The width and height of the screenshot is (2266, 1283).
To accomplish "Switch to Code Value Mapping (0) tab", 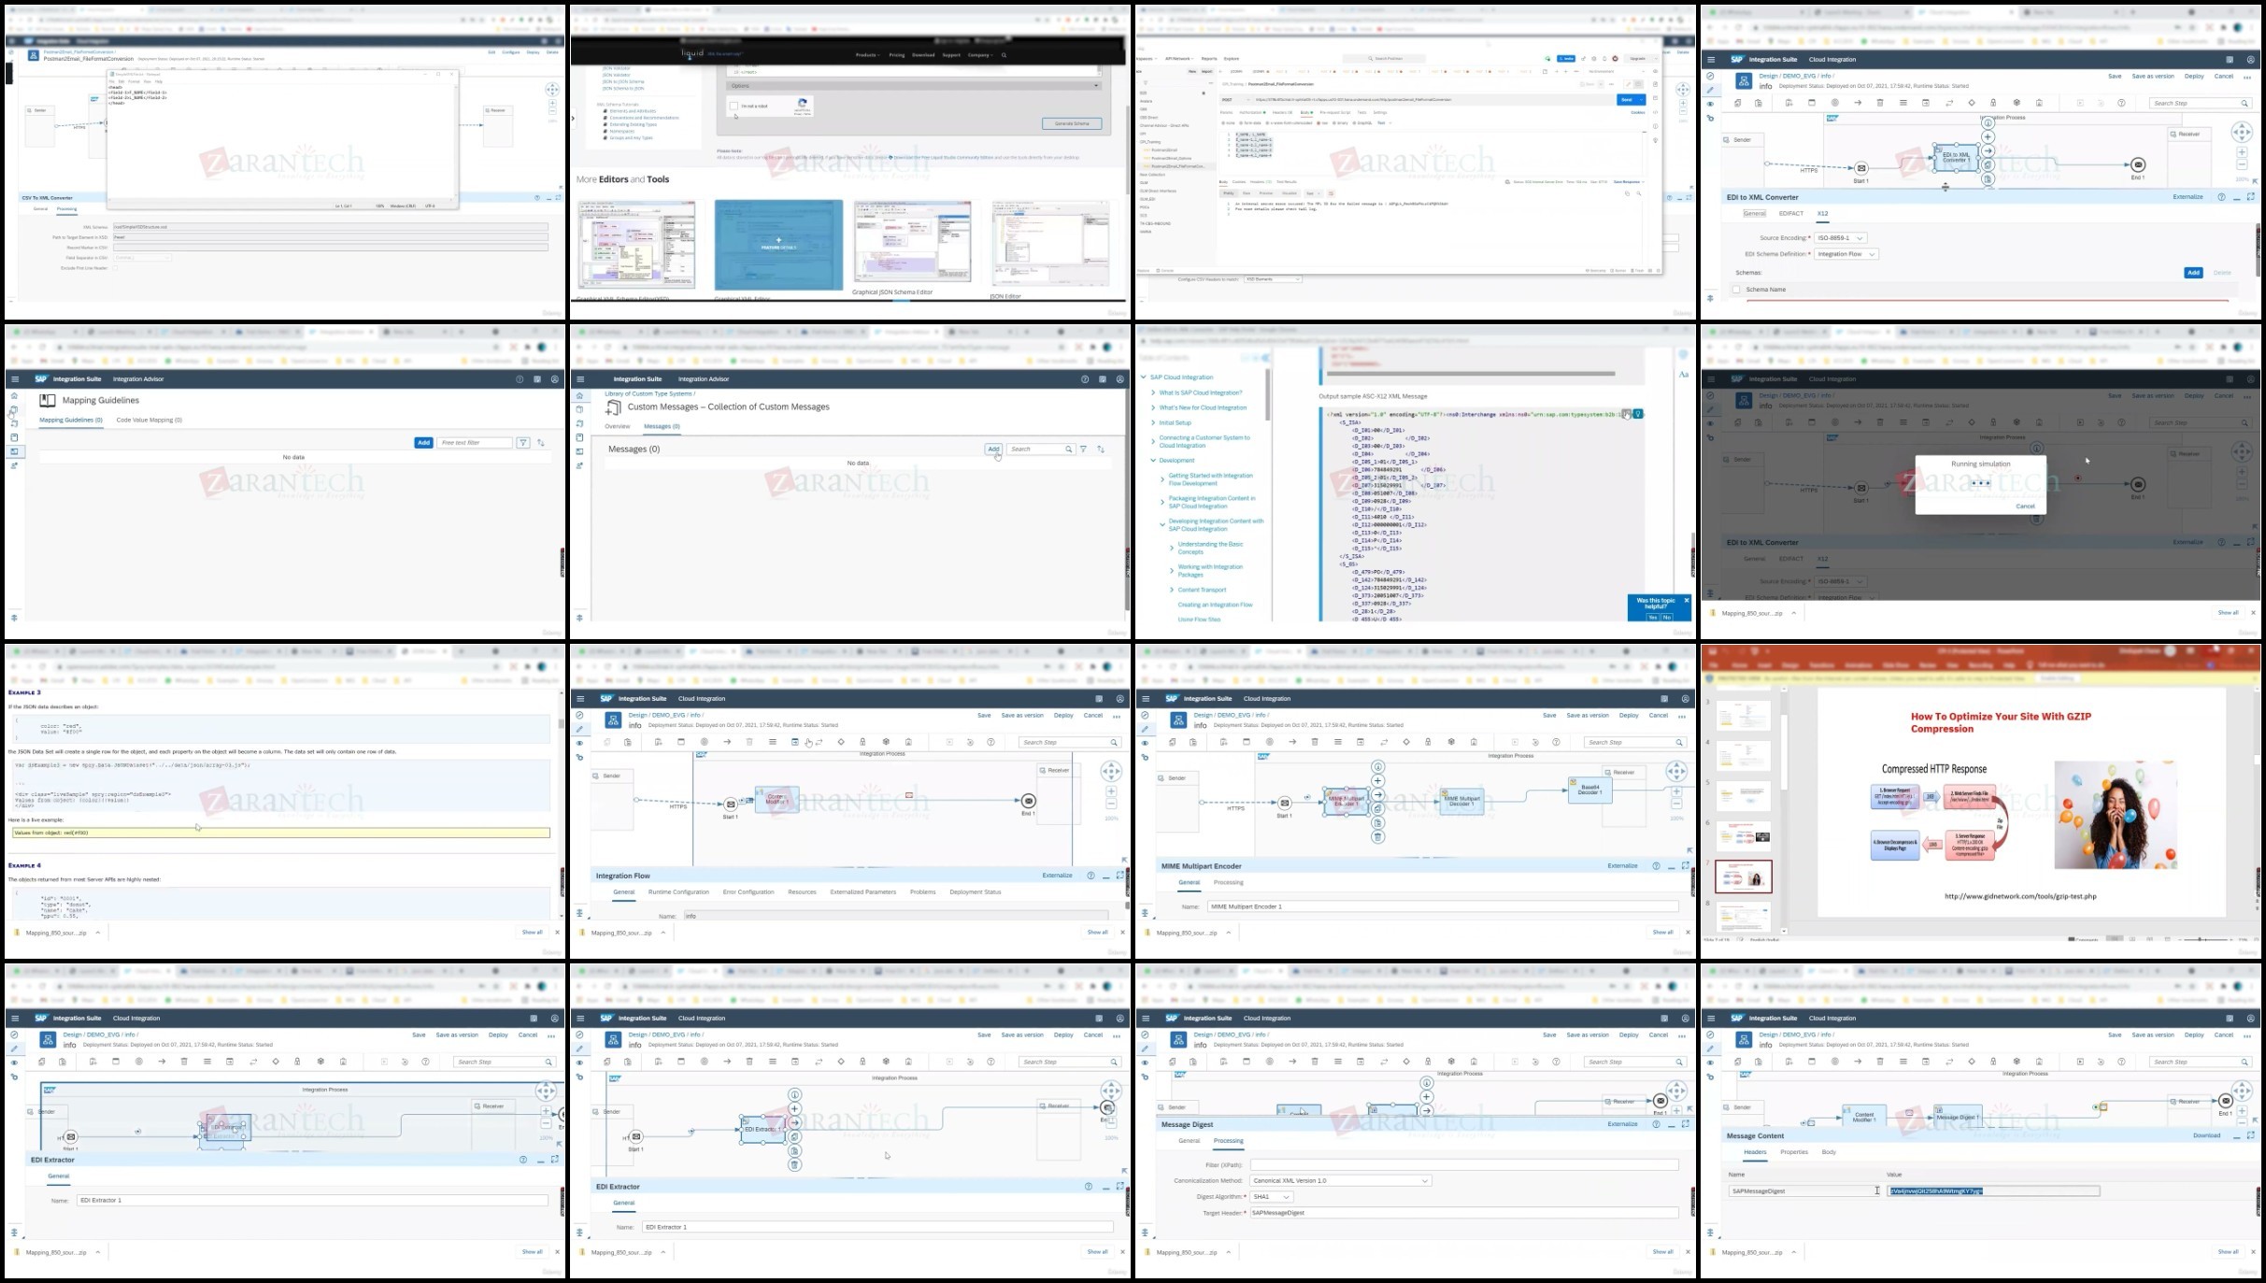I will pyautogui.click(x=149, y=421).
